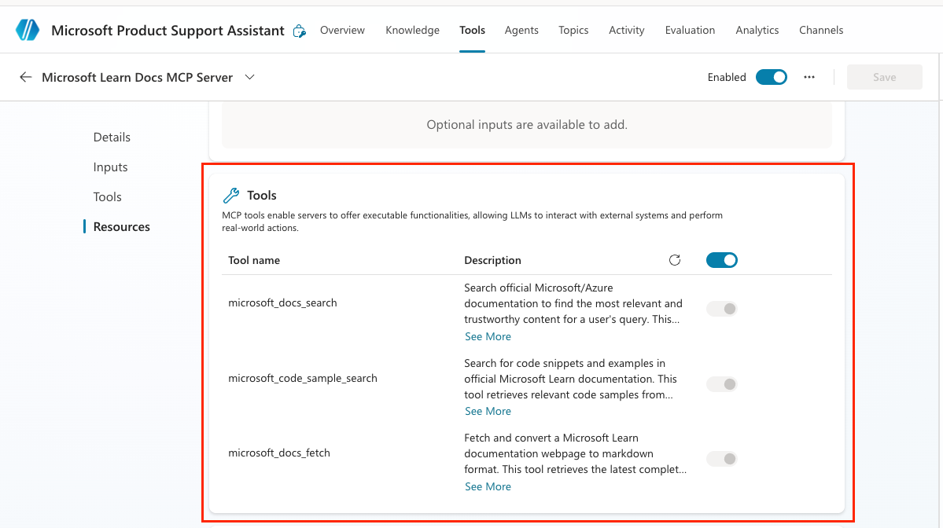Expand See More for microsoft_code_sample_search
Viewport: 943px width, 528px height.
click(x=488, y=411)
